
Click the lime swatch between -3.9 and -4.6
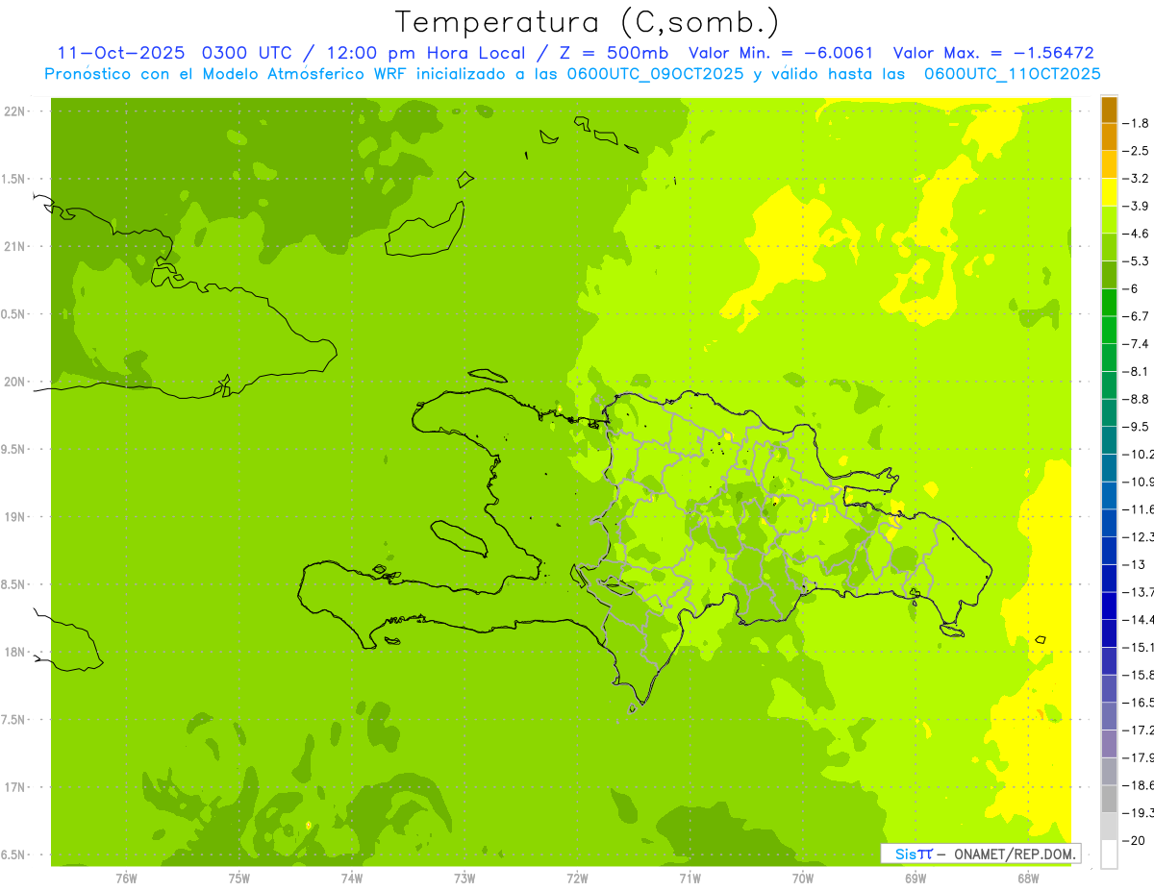1109,220
